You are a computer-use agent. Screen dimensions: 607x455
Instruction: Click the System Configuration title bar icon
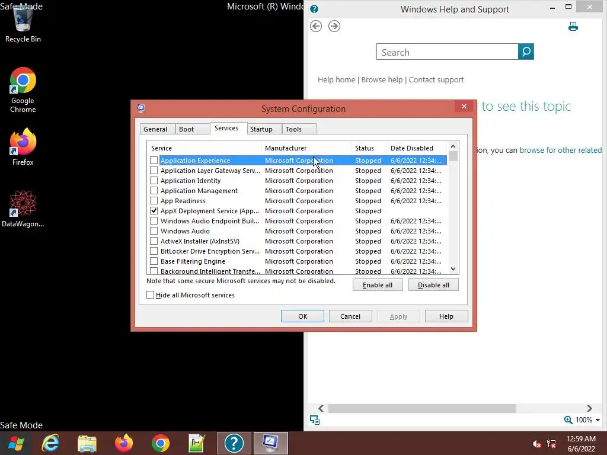point(141,108)
